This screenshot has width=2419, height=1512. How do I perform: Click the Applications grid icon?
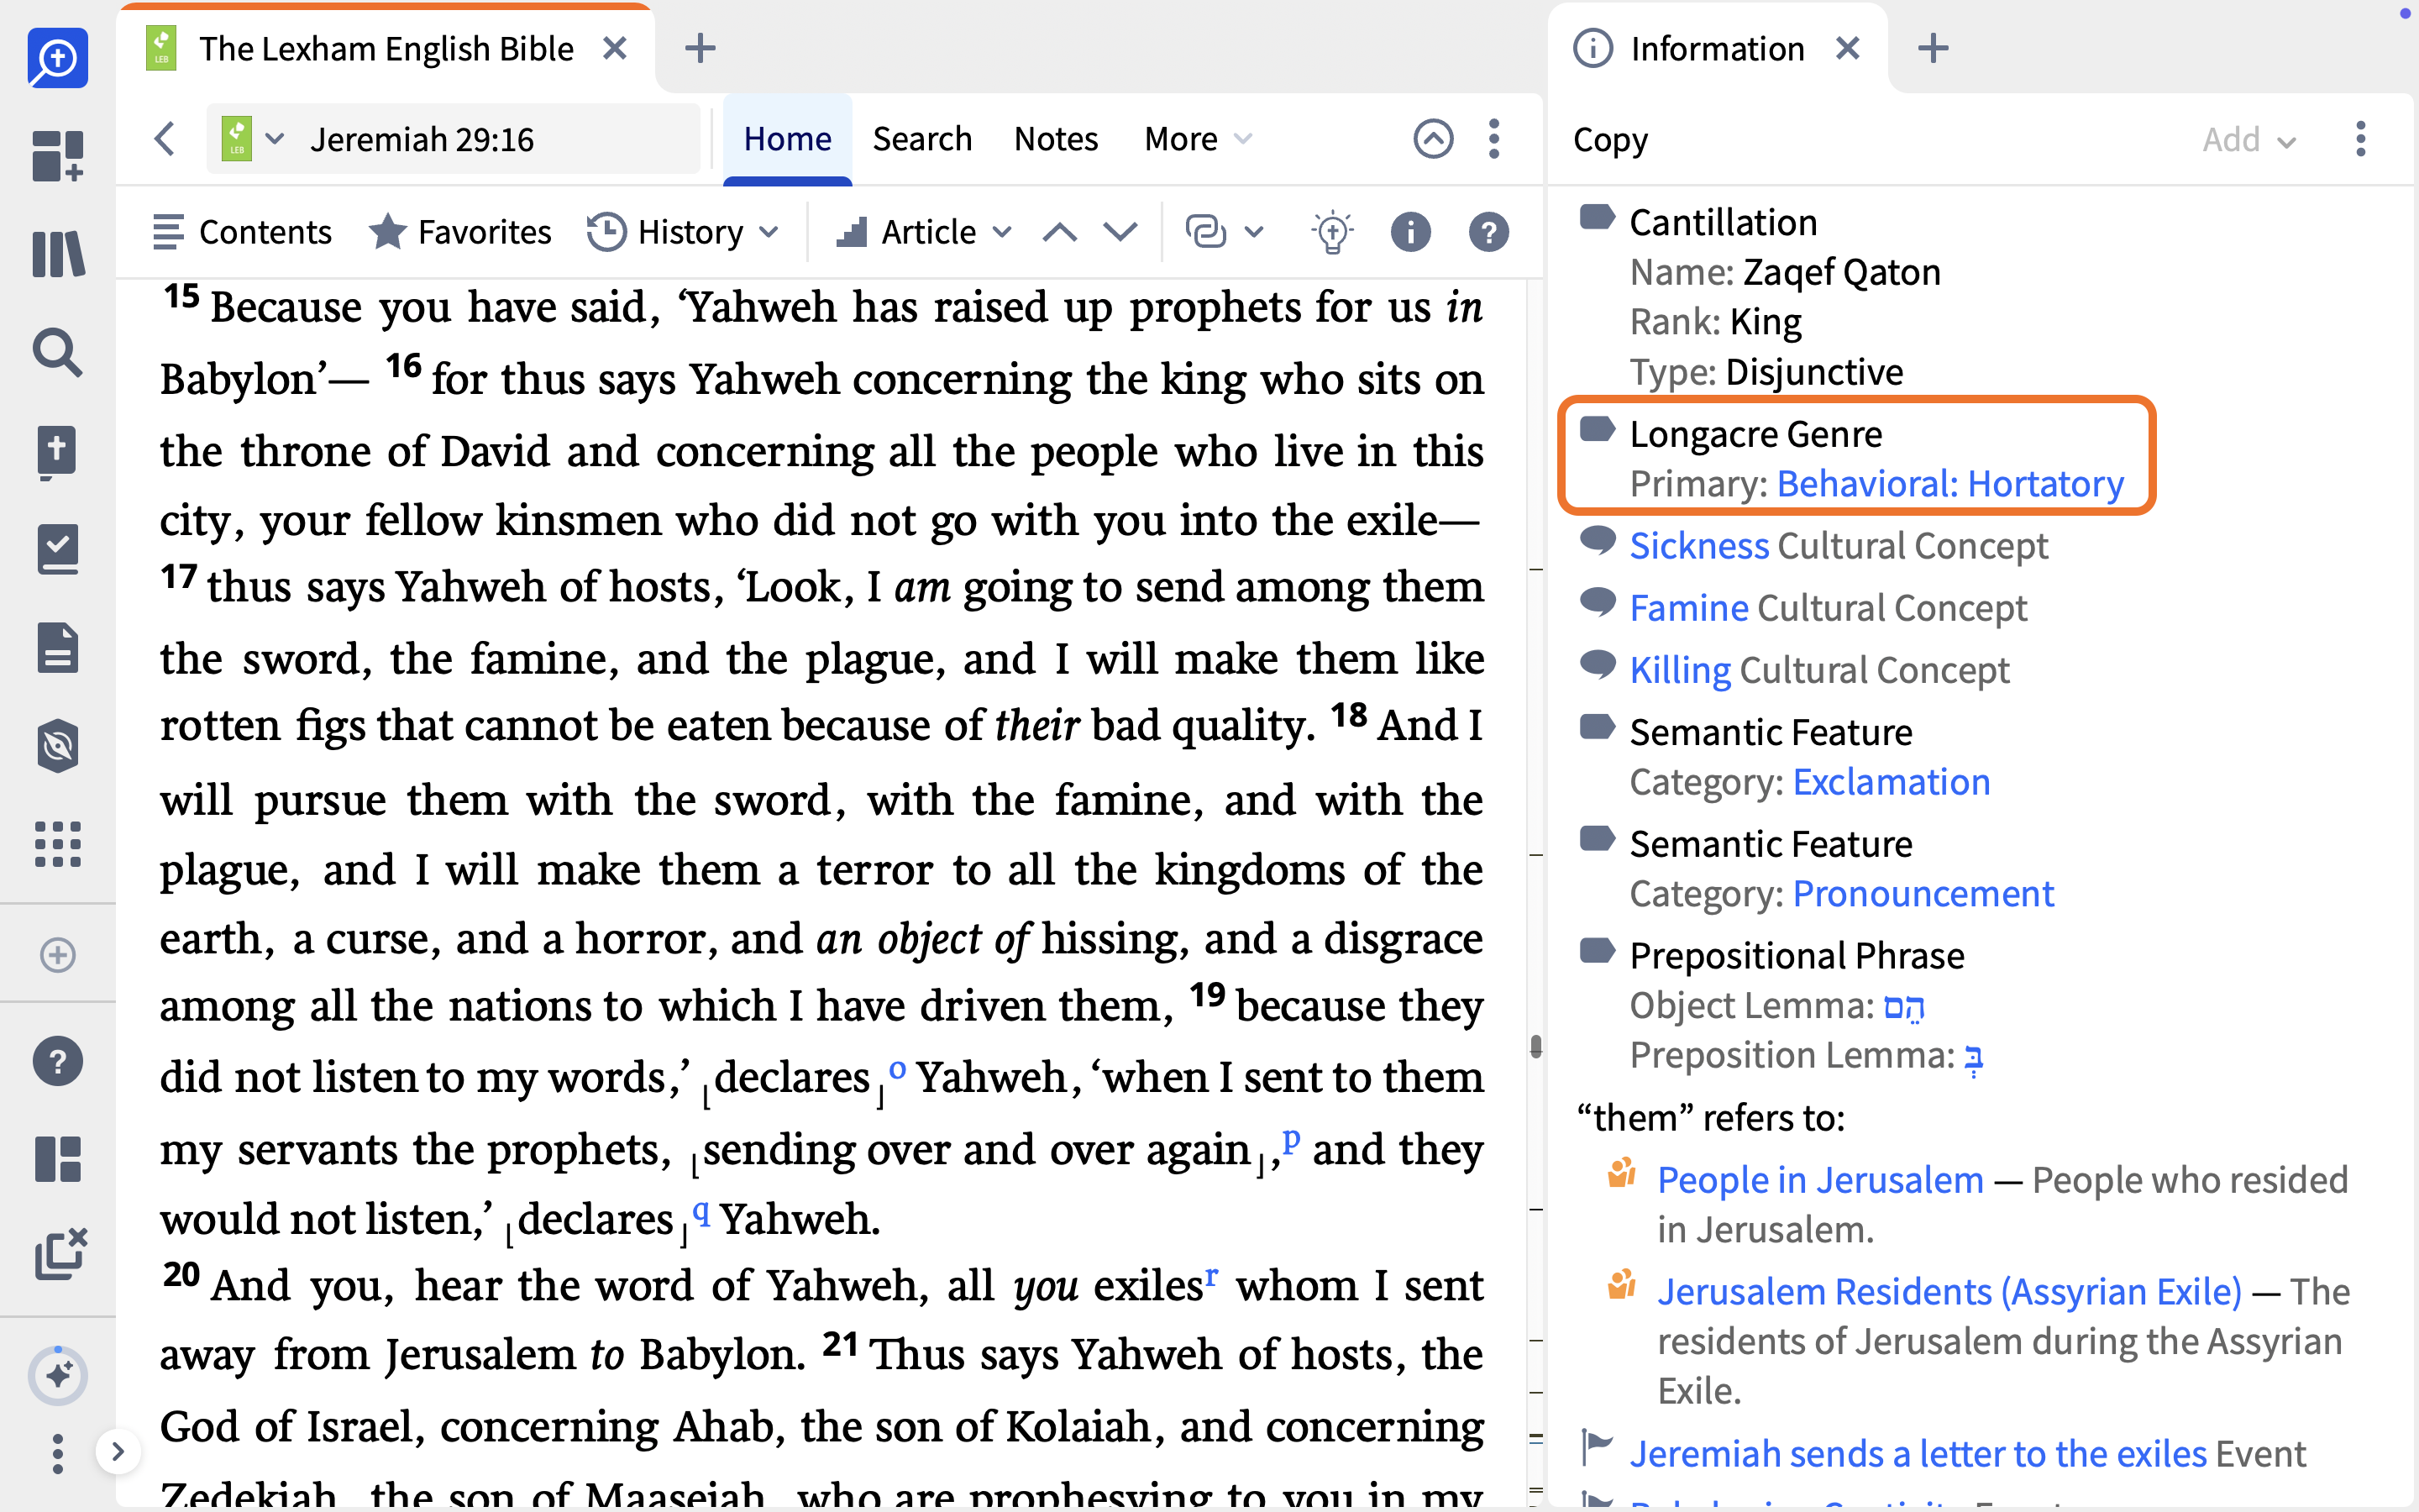pos(58,845)
